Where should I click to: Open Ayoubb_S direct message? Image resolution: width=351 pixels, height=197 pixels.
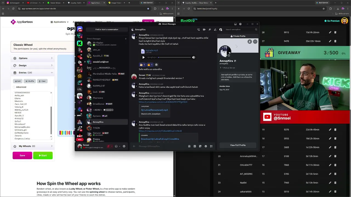point(107,56)
